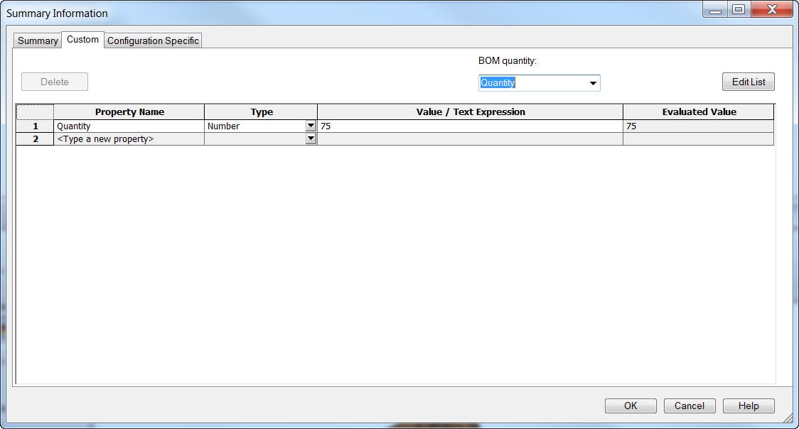Click the Quantity property name cell
The height and width of the screenshot is (429, 799).
click(129, 126)
